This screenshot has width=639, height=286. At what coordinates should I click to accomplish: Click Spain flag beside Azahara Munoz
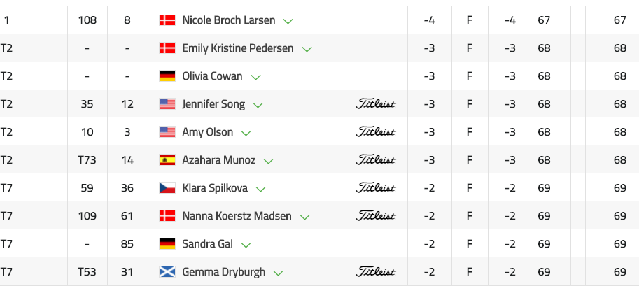167,159
